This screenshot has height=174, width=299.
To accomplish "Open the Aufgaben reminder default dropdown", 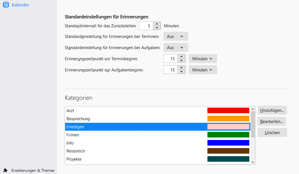I will 176,48.
